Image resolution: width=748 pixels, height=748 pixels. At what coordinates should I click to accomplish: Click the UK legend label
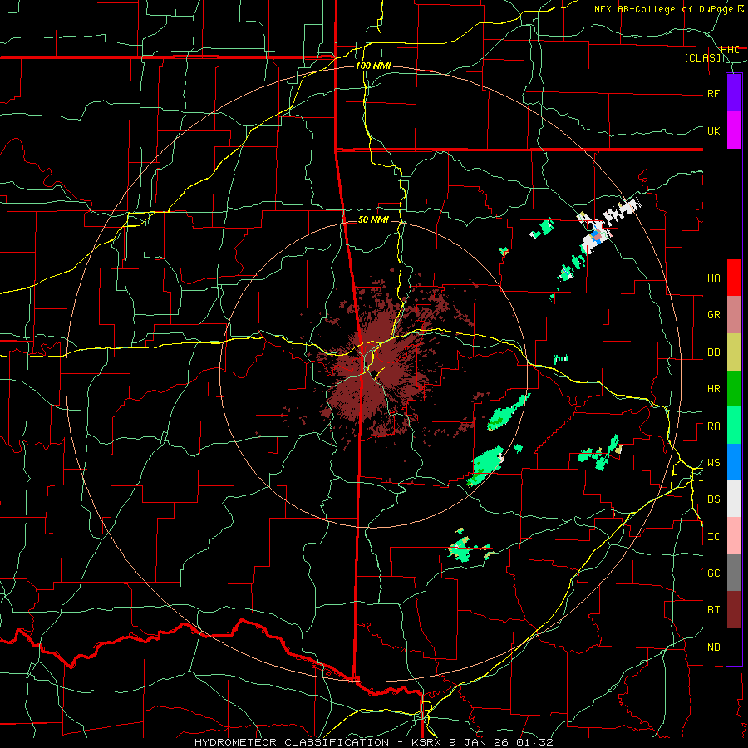coord(713,130)
